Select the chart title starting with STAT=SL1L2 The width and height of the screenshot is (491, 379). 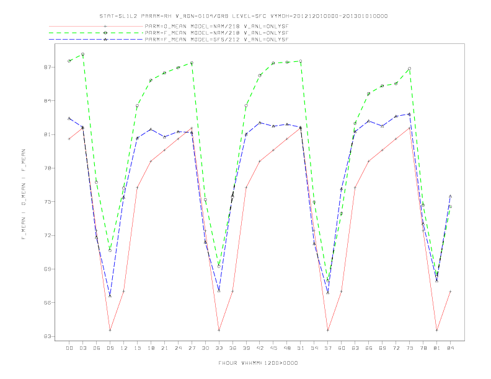tap(244, 16)
